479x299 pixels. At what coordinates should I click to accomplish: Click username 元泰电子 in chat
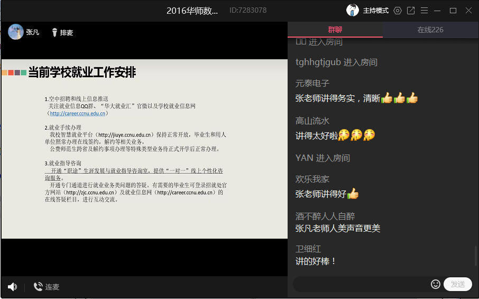tap(312, 83)
